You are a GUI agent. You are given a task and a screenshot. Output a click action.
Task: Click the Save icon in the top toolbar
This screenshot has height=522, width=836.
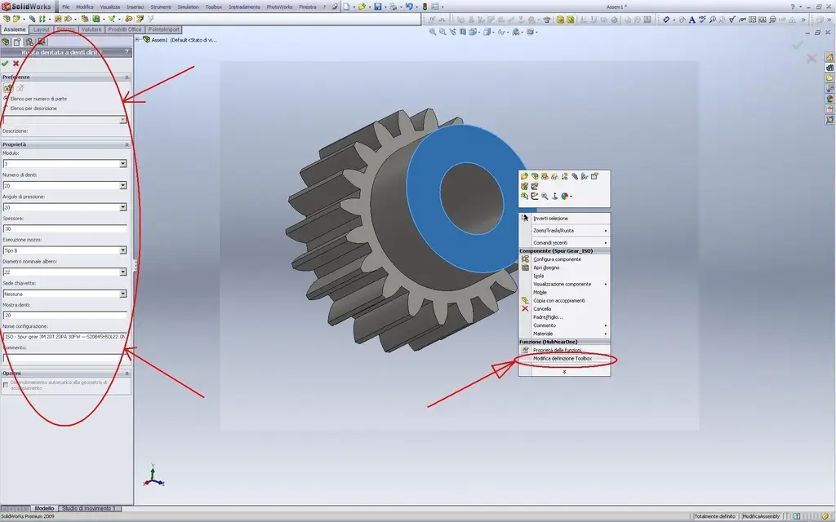(x=377, y=7)
